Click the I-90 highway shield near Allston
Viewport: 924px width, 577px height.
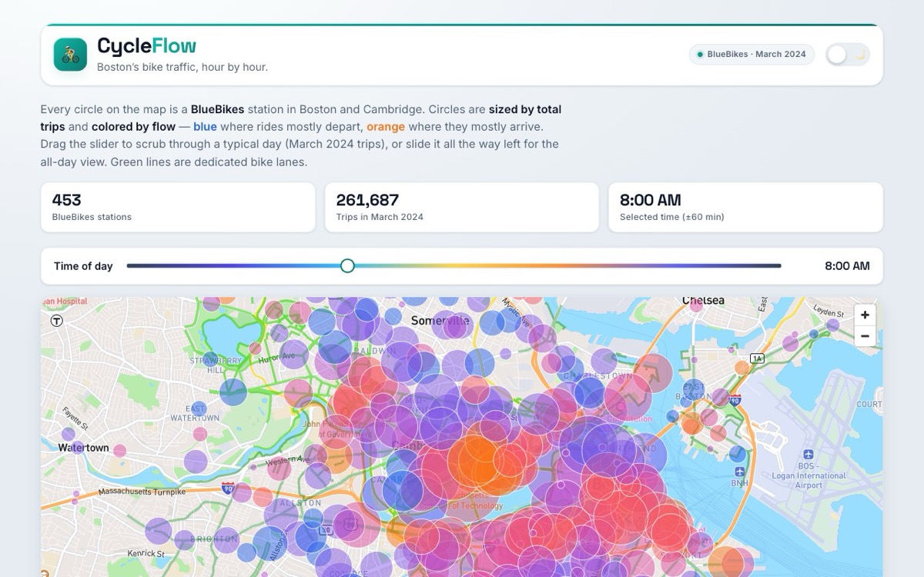228,488
